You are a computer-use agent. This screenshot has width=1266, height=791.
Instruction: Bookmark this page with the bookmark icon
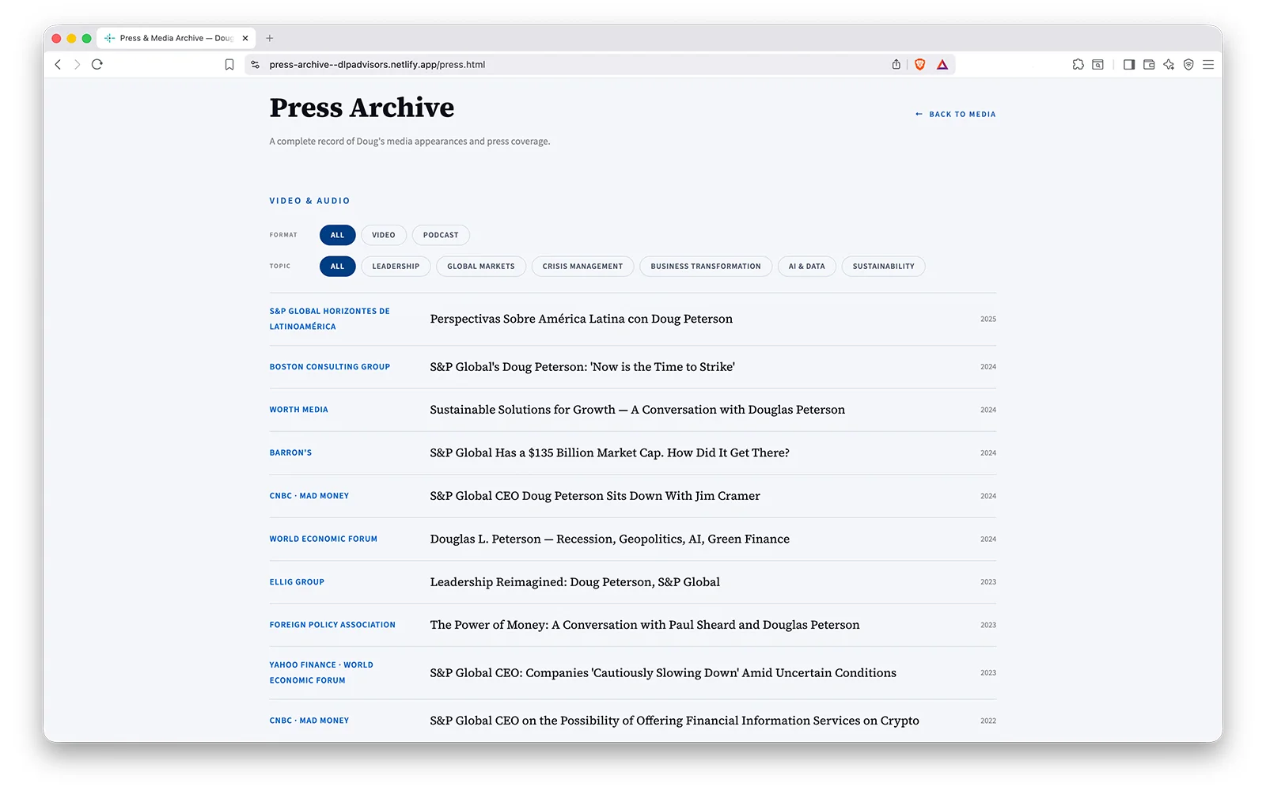[229, 65]
